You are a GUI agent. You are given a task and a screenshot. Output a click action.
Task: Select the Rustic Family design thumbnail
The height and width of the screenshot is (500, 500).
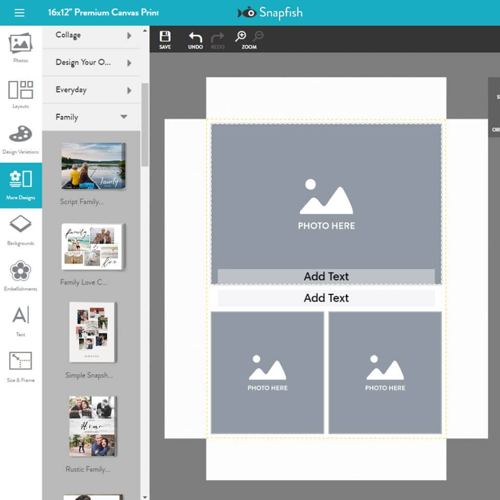point(93,426)
